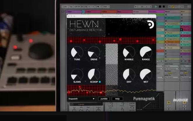193x121 pixels.
Task: Click the Jumble button
Action: 104,99
